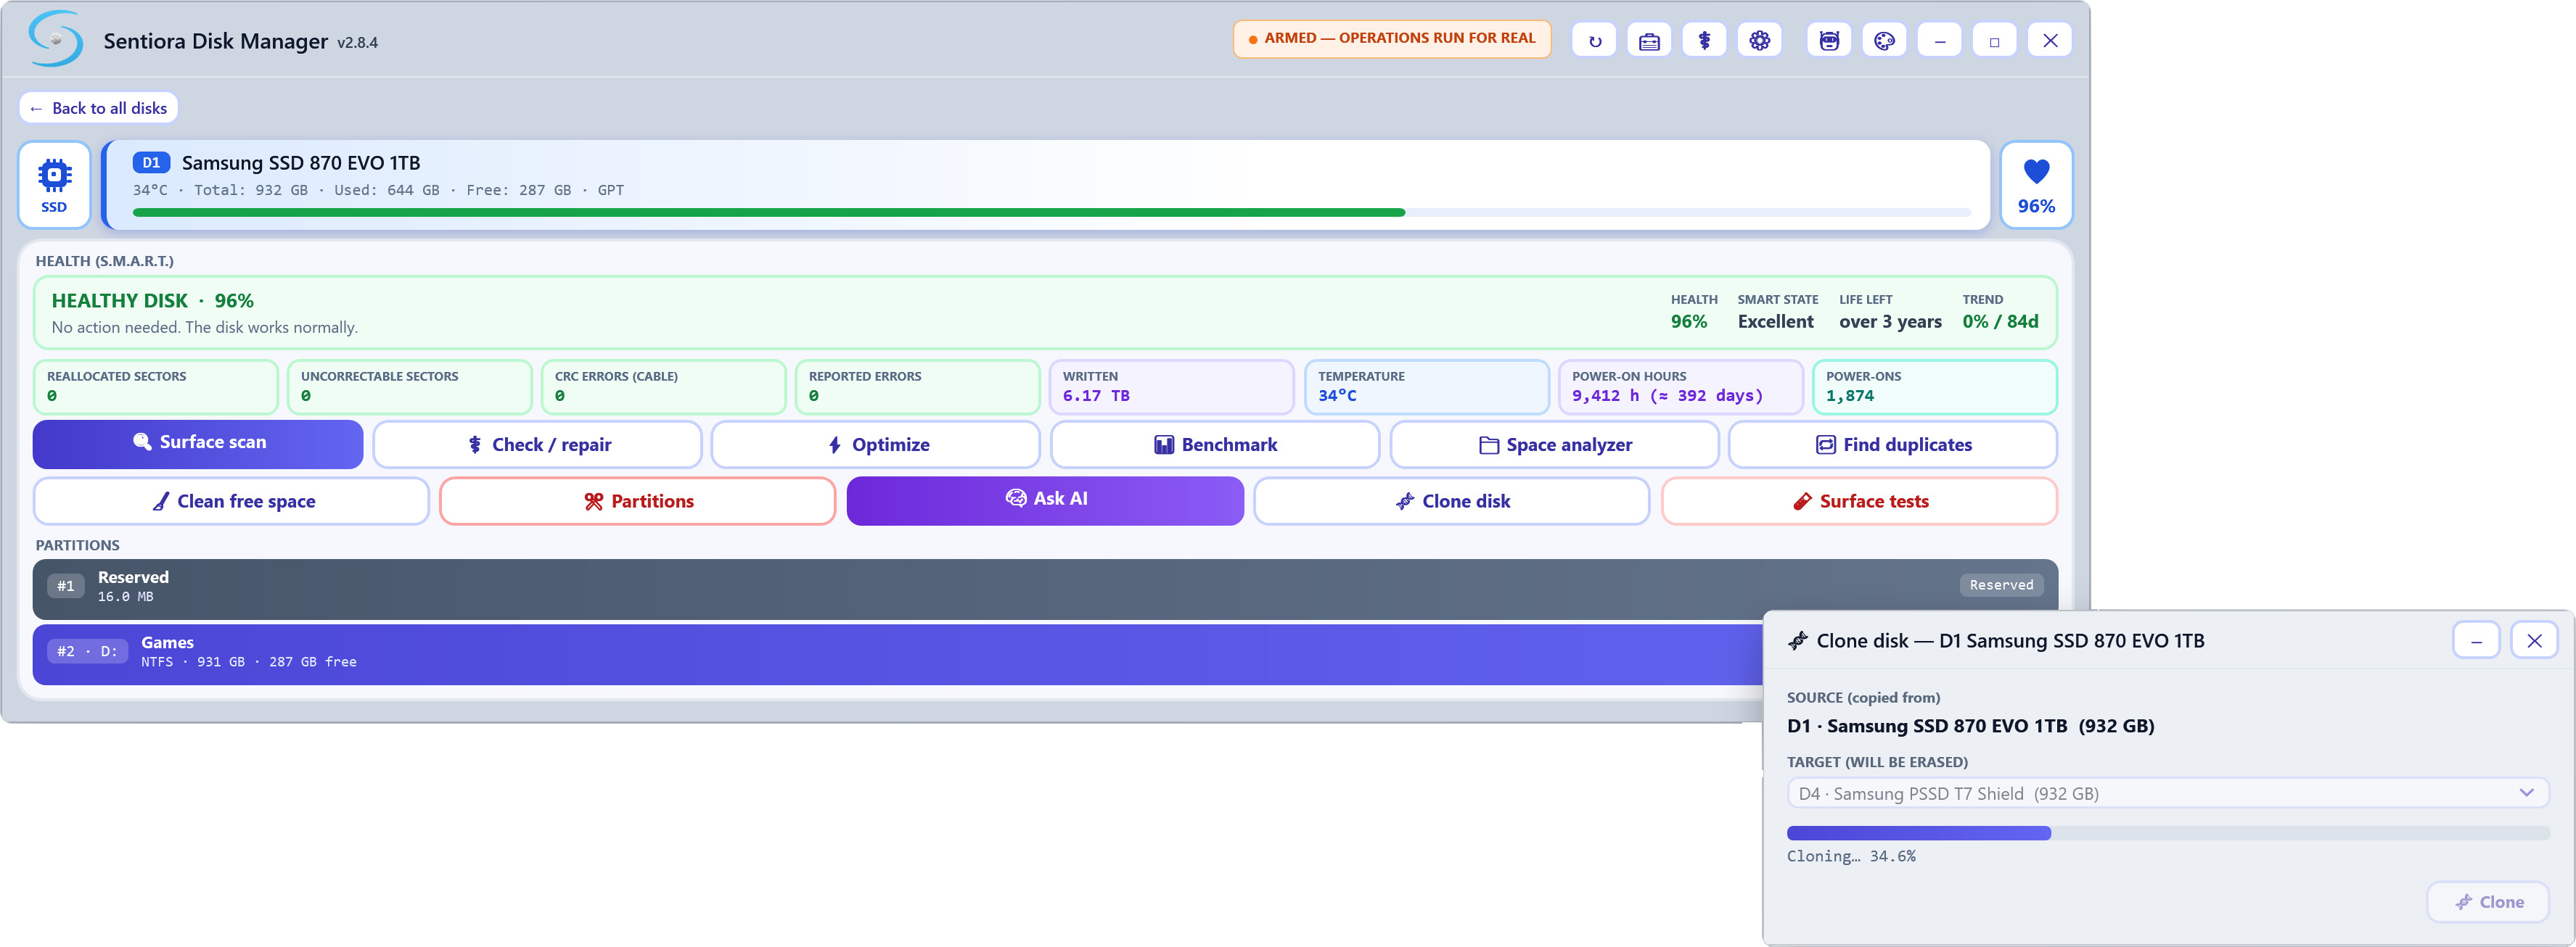
Task: Click the D1 Samsung SSD 870 EVO disk card
Action: (x=1045, y=185)
